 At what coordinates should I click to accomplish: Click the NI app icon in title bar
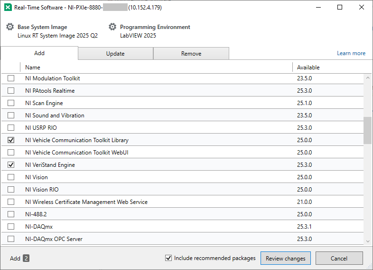[x=8, y=8]
